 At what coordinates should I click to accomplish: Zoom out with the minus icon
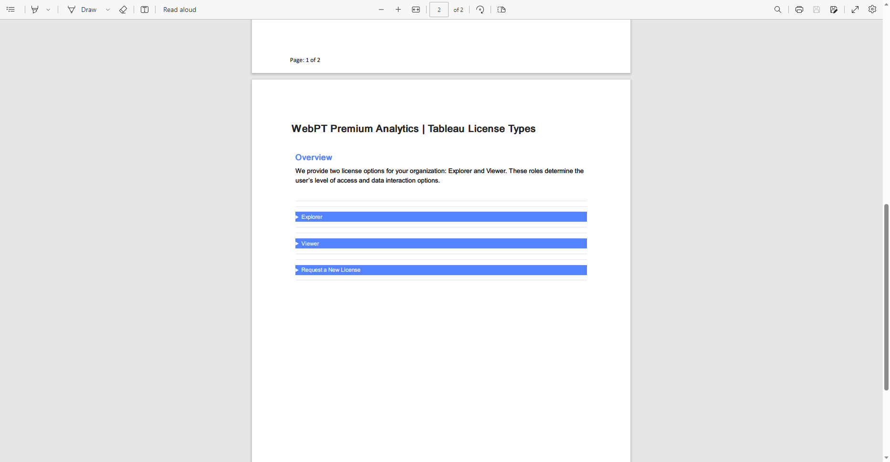[381, 10]
